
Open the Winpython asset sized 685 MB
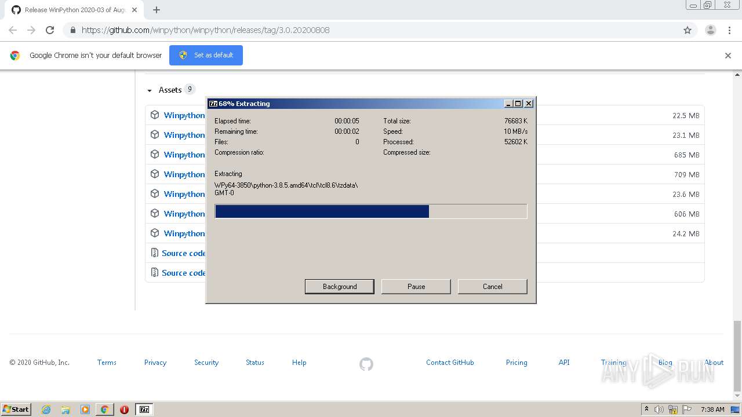point(184,155)
